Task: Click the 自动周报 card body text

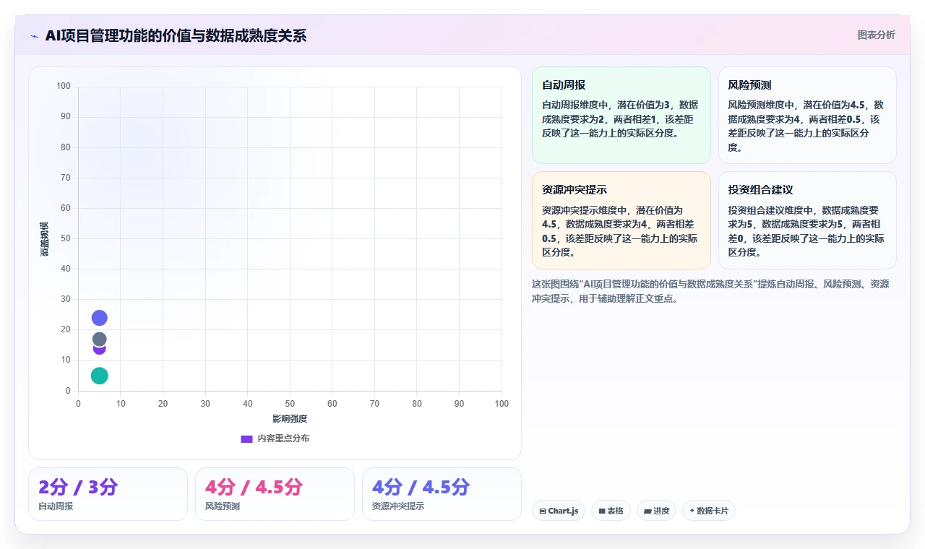Action: 620,119
